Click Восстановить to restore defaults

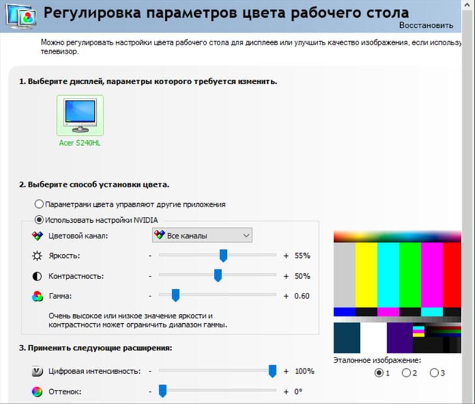coord(426,25)
